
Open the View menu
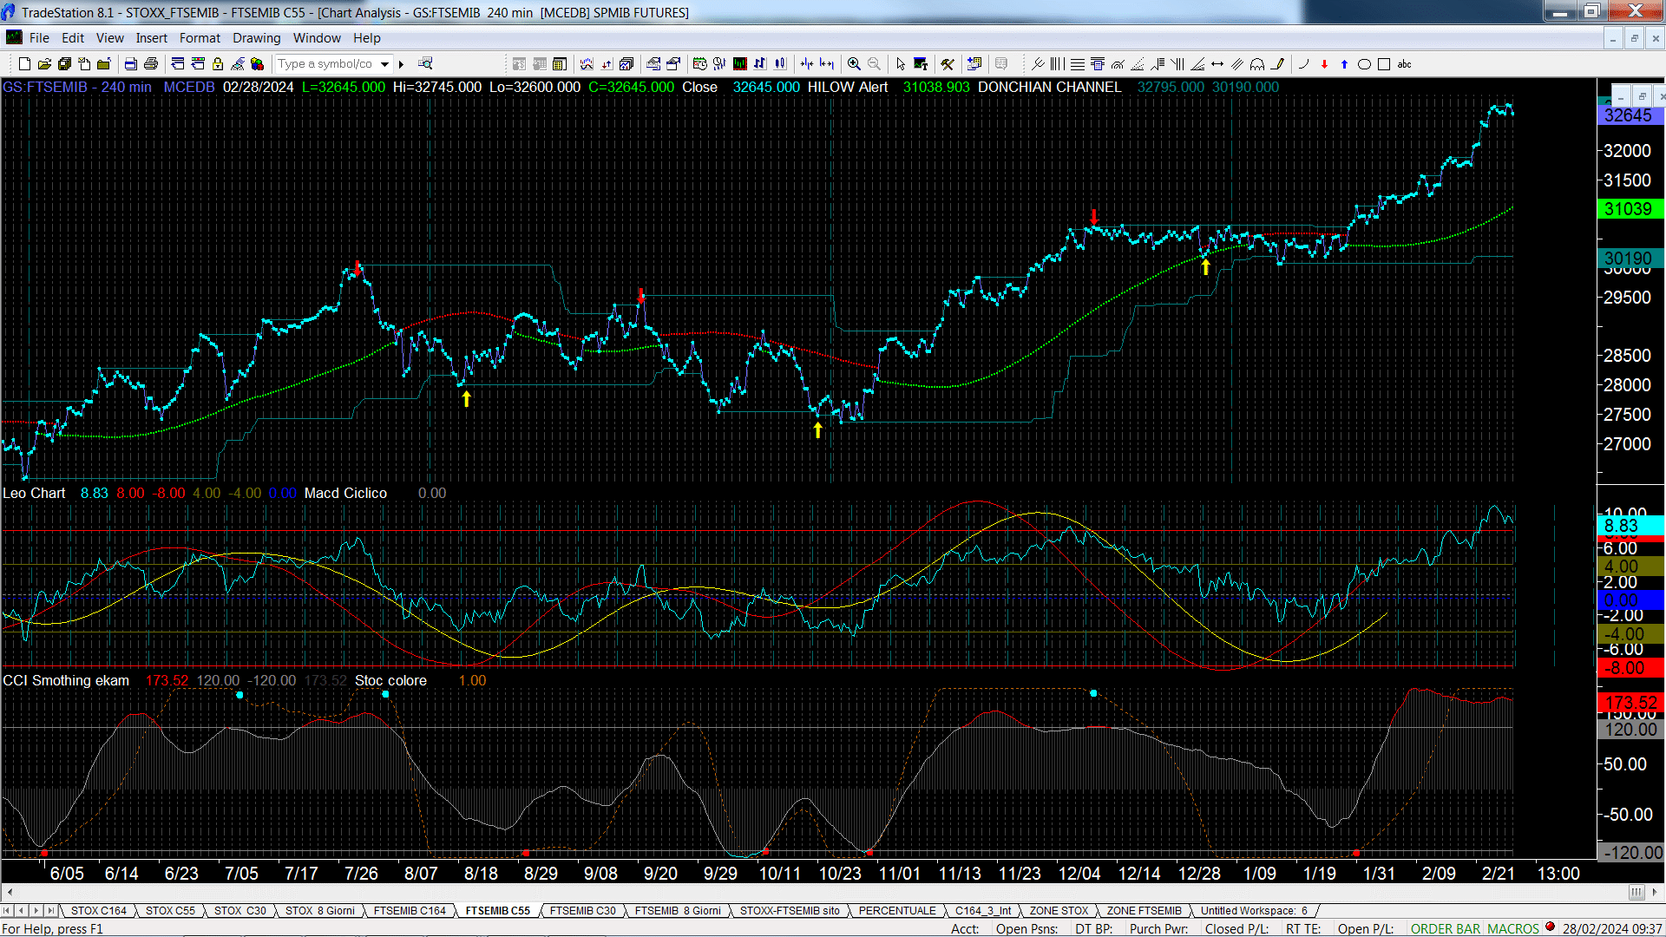(x=110, y=38)
